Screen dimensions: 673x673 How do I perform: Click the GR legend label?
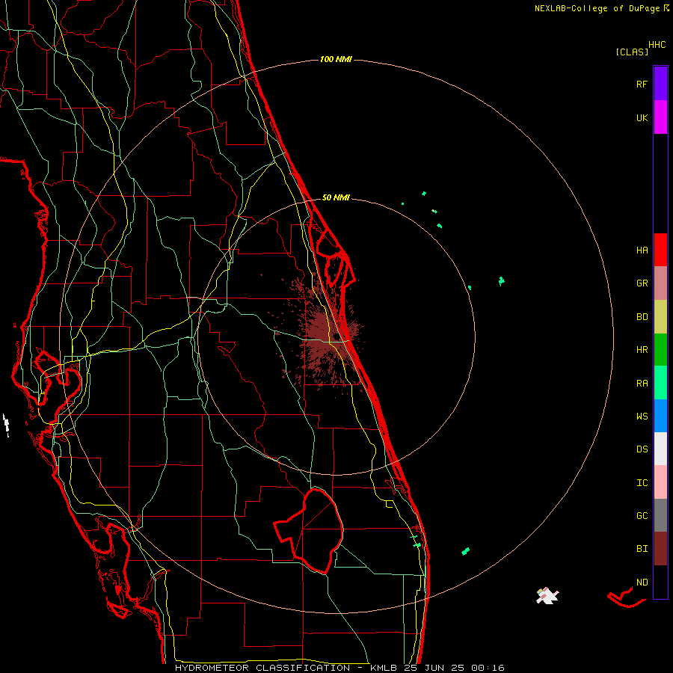coord(642,283)
